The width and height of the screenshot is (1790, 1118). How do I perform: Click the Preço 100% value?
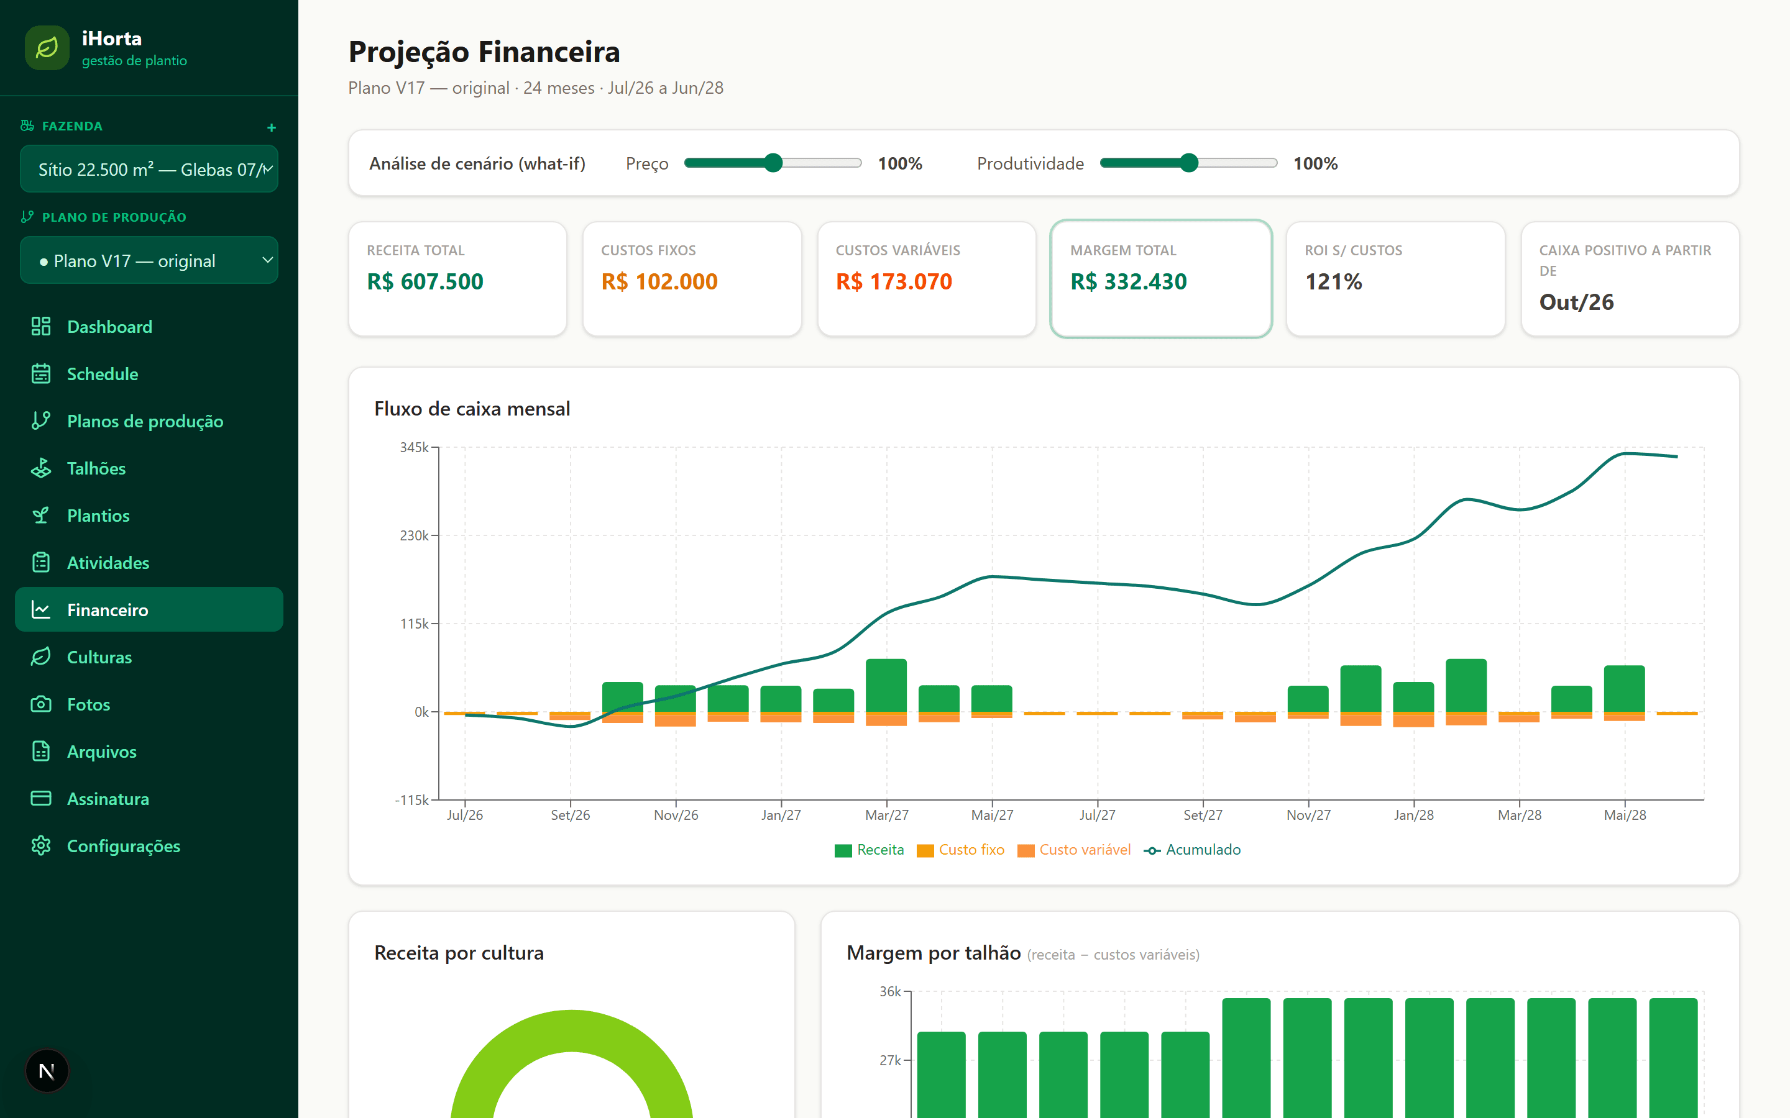(x=900, y=163)
